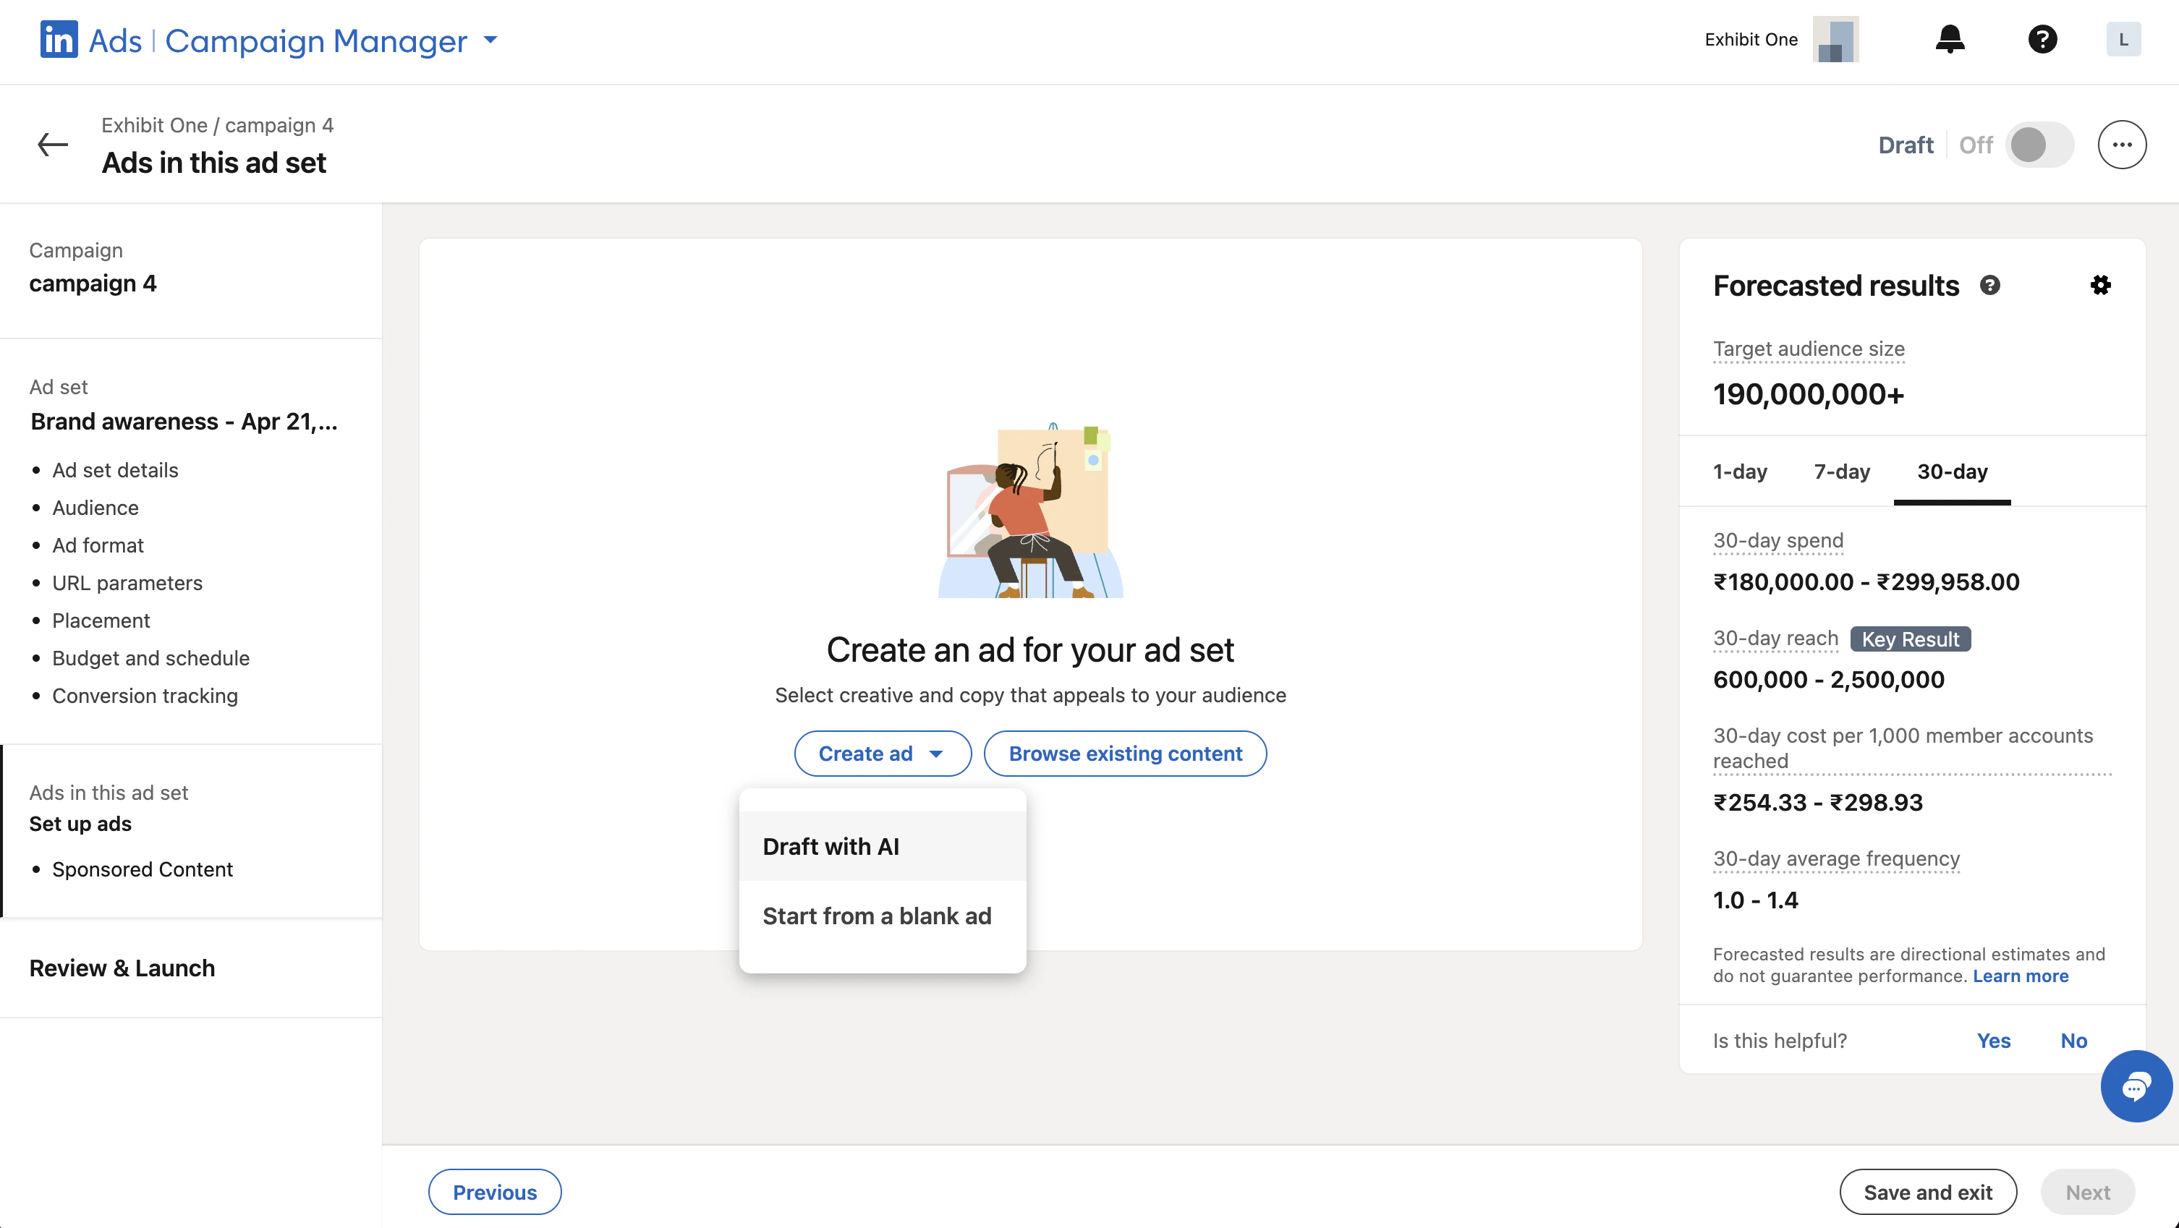Select Draft with AI option
The width and height of the screenshot is (2179, 1228).
pos(831,845)
